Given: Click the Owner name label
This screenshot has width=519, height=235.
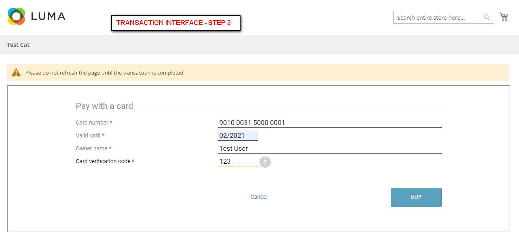Looking at the screenshot, I should (93, 148).
